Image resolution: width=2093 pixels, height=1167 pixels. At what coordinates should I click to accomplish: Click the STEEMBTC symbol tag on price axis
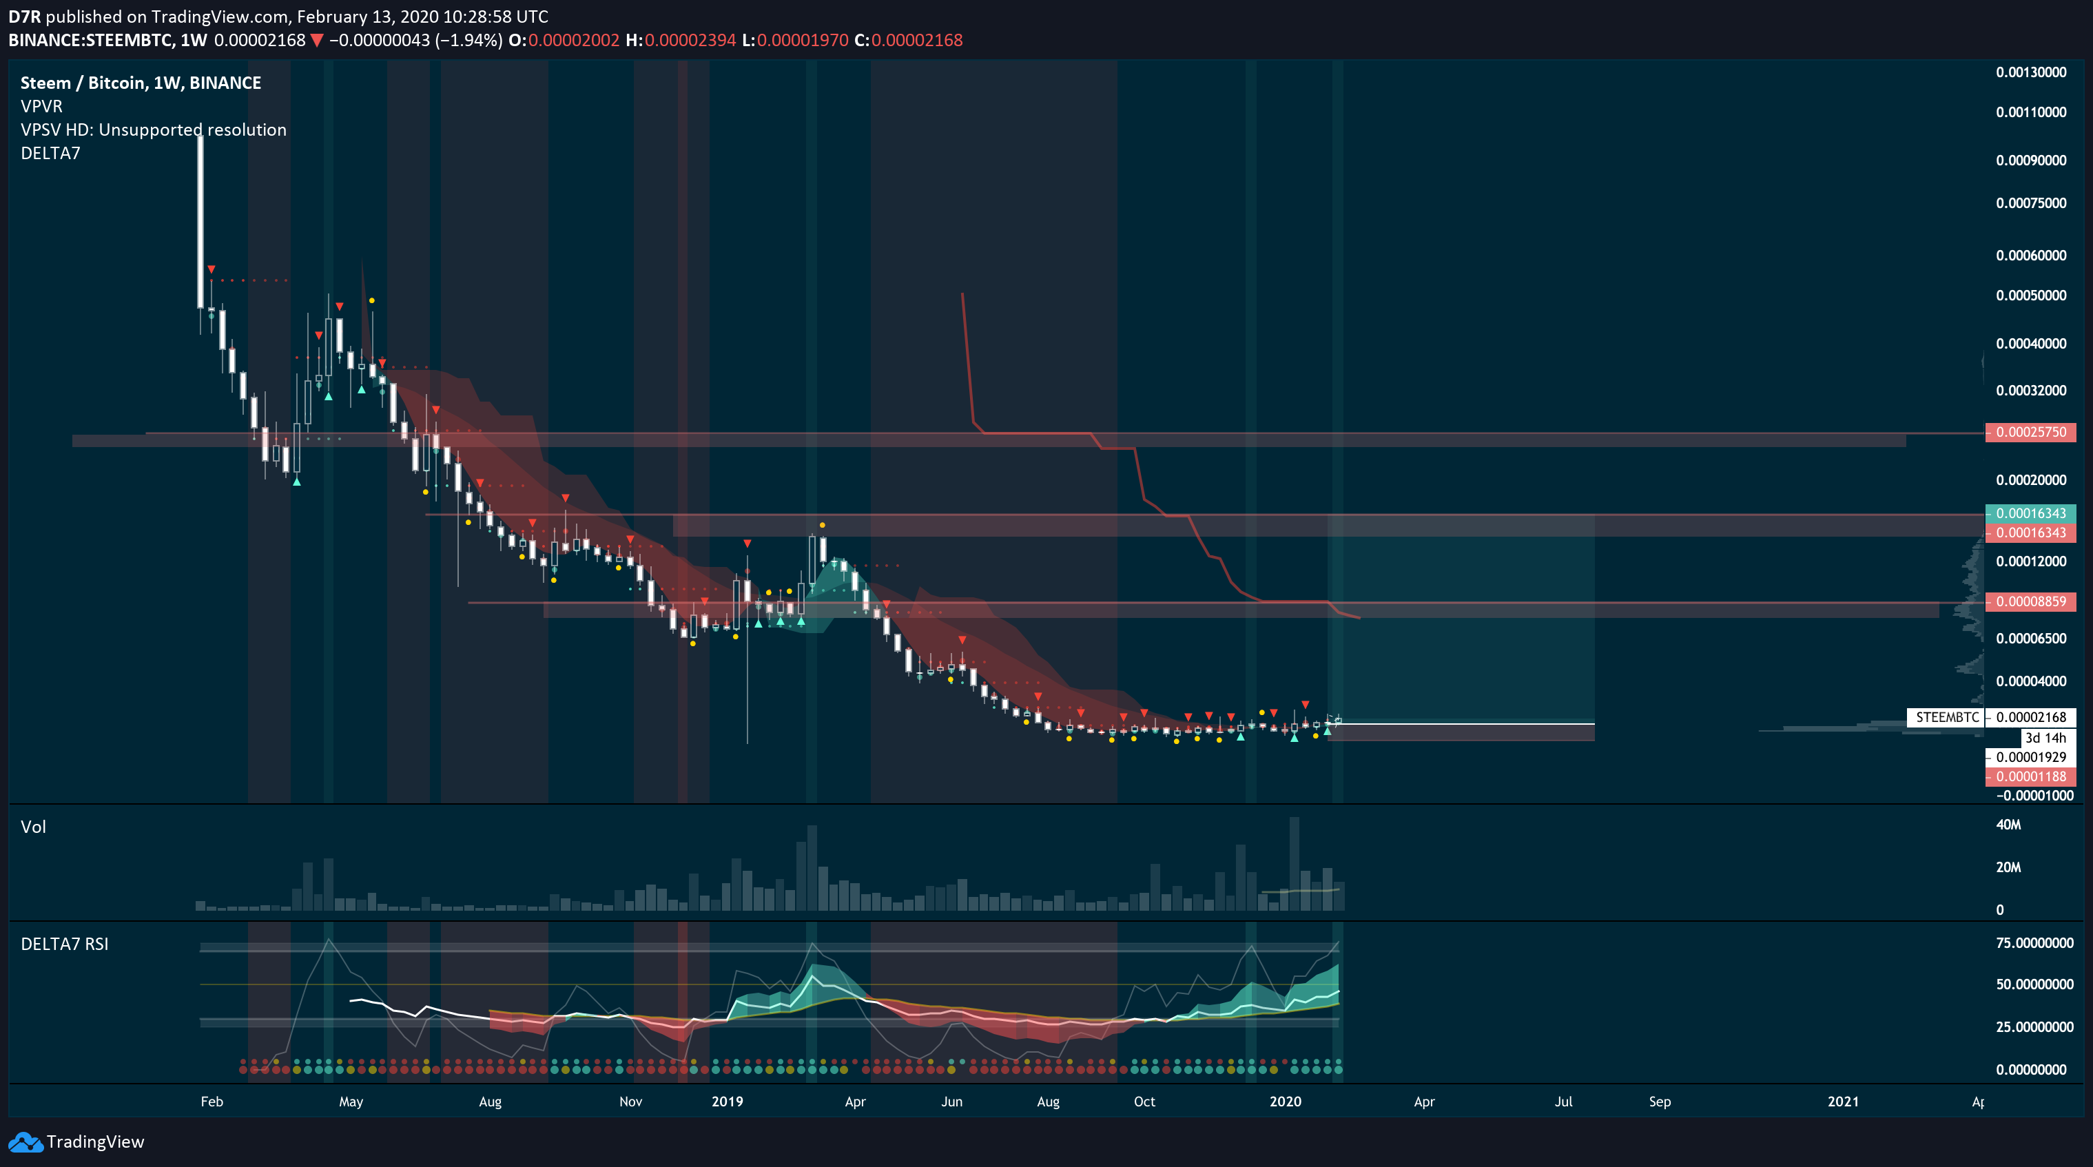pyautogui.click(x=1946, y=718)
